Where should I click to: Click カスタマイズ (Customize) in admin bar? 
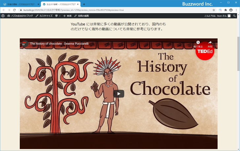pyautogui.click(x=44, y=16)
